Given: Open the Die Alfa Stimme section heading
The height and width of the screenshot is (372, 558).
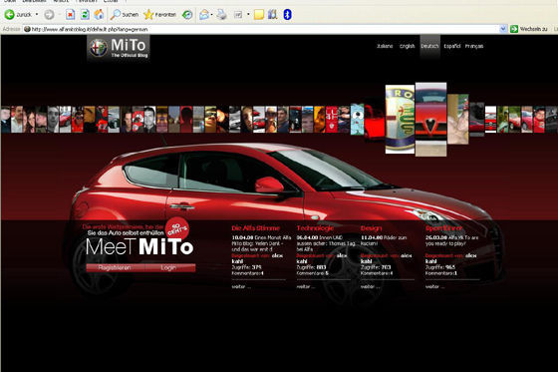Looking at the screenshot, I should (x=255, y=228).
